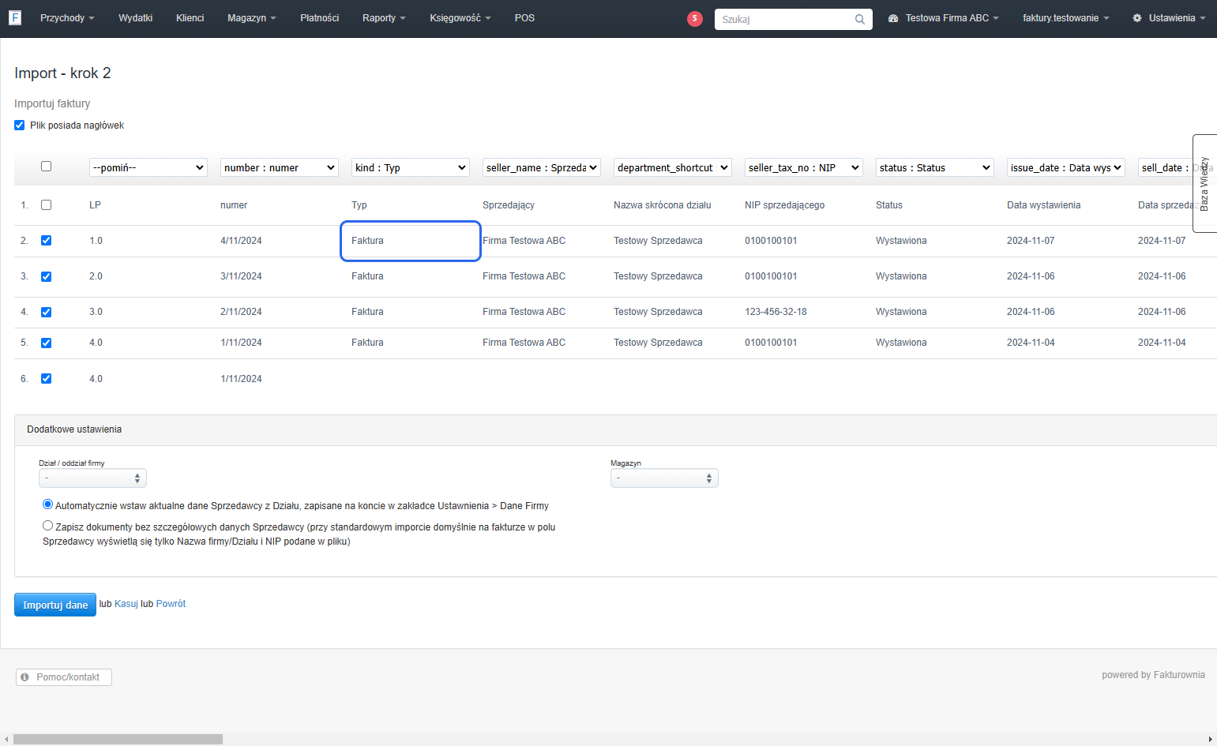Click the 'Importuj dane' button
The image size is (1217, 746).
(x=55, y=605)
